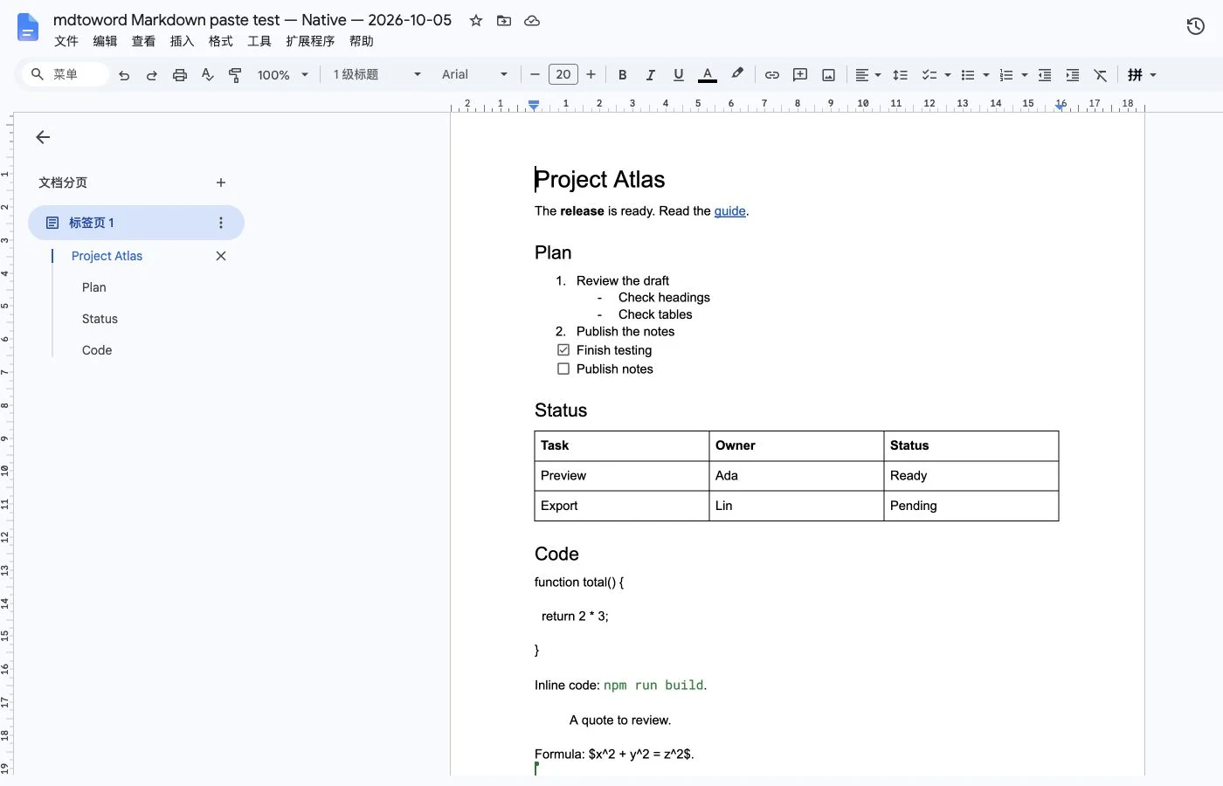Uncheck the Finish testing checkbox
This screenshot has height=786, width=1223.
point(563,350)
